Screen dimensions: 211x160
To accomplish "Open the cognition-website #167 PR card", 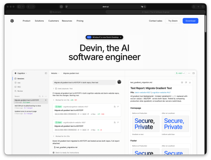I will (x=87, y=110).
